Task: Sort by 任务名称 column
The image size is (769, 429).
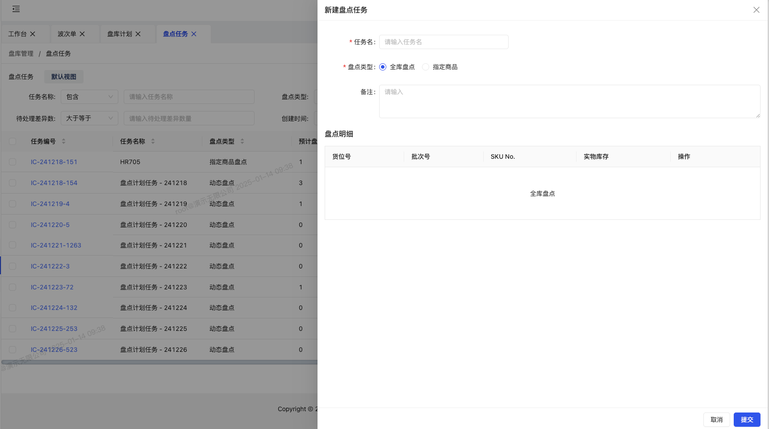Action: point(153,141)
